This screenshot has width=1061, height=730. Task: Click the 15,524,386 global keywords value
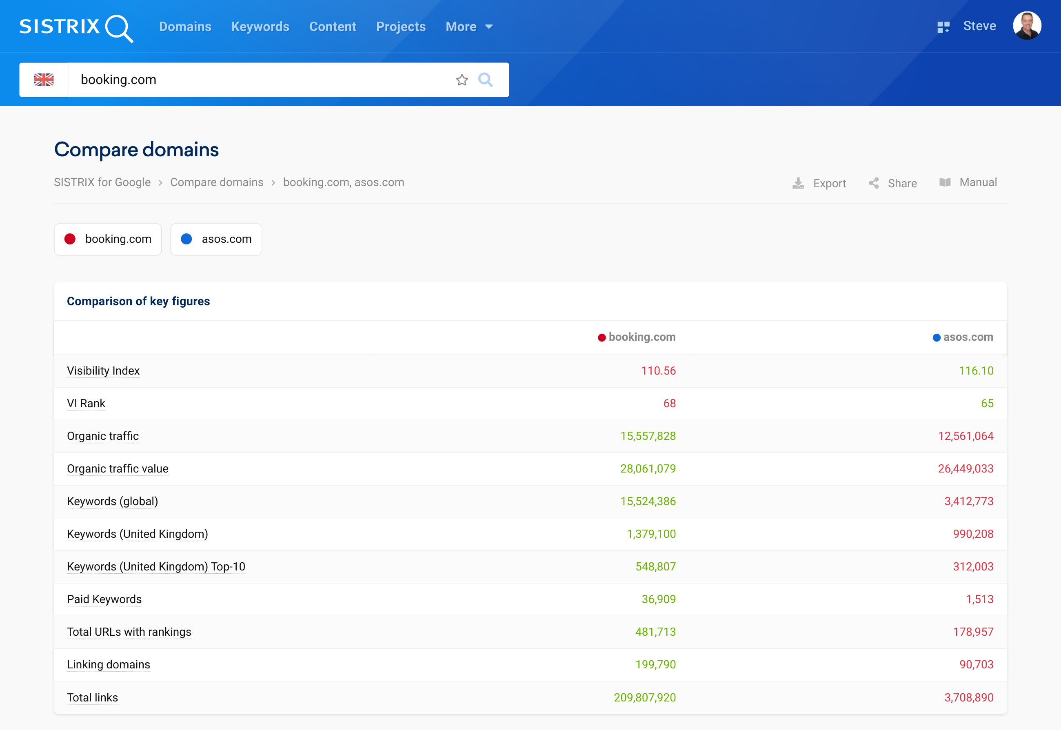tap(648, 501)
